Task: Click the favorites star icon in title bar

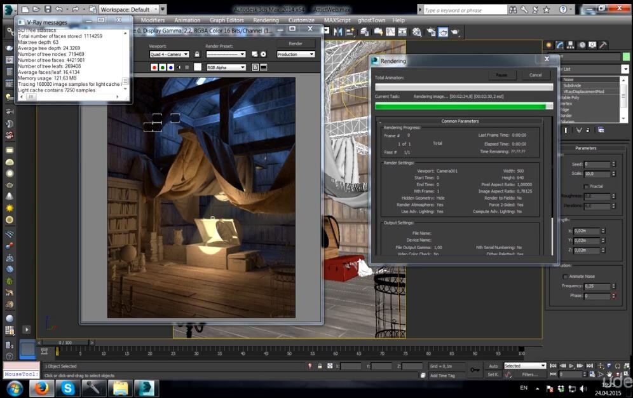Action: [546, 10]
